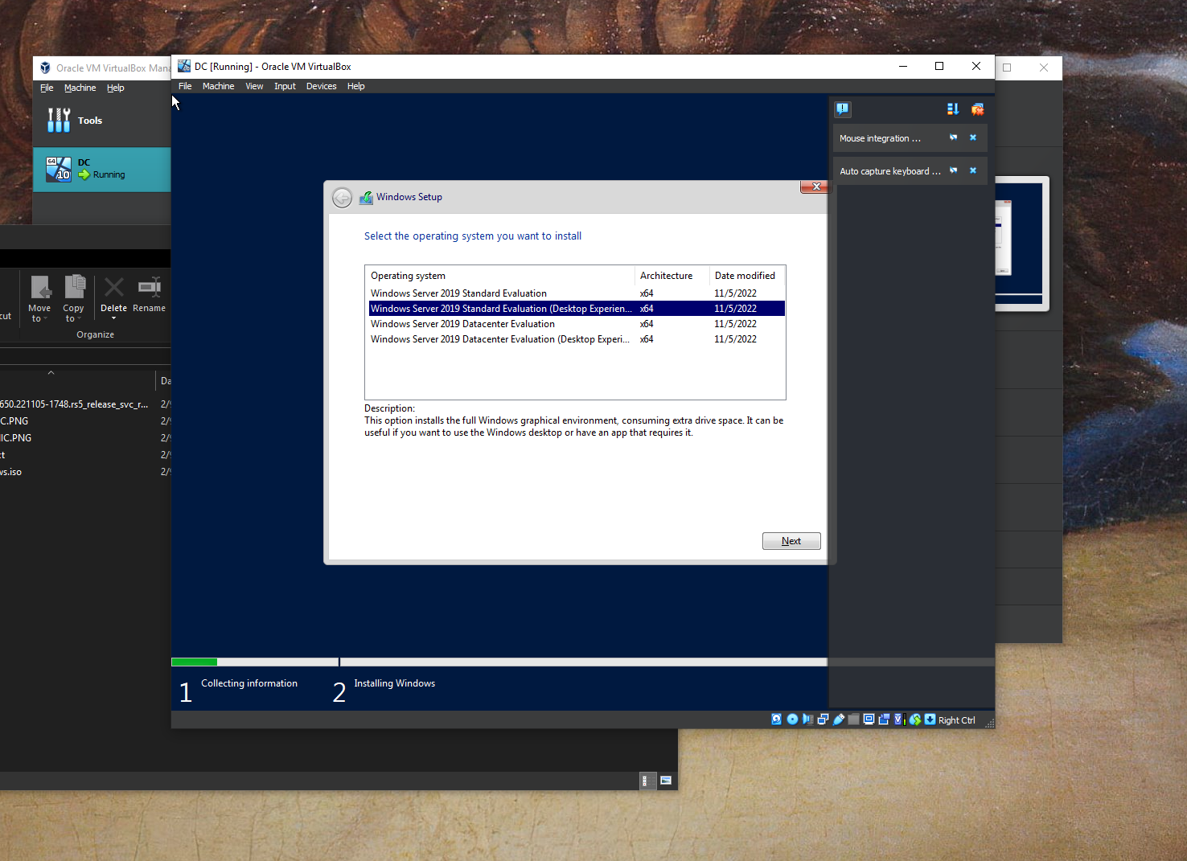This screenshot has height=861, width=1187.
Task: Click the DC VM window title bar icon
Action: tap(184, 66)
